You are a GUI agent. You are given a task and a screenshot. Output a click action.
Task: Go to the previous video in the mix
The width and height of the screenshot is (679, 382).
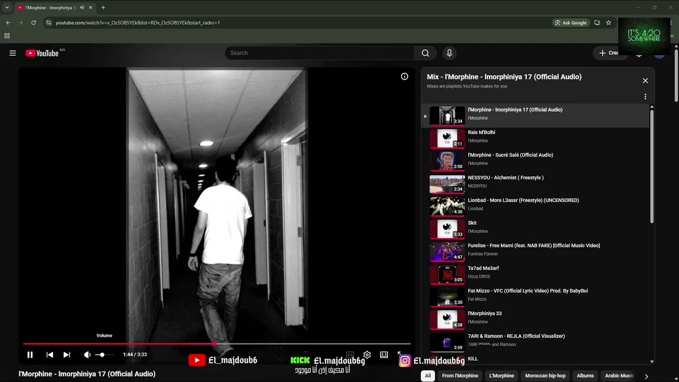50,355
